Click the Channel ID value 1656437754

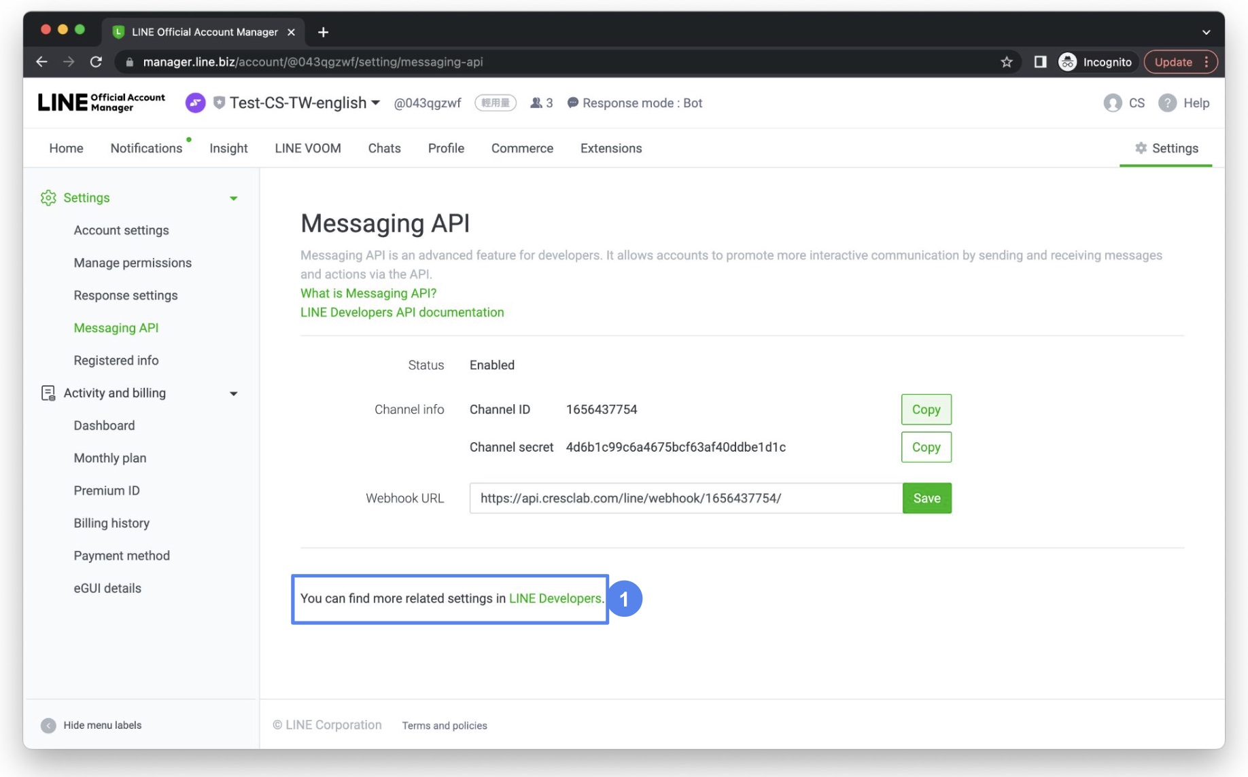602,410
